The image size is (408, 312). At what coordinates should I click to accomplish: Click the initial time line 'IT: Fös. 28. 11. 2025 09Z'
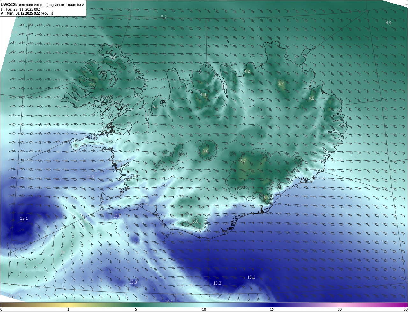20,9
